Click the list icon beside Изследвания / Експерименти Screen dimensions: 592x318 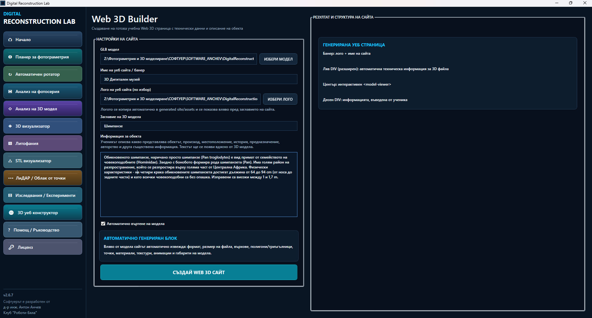[10, 195]
